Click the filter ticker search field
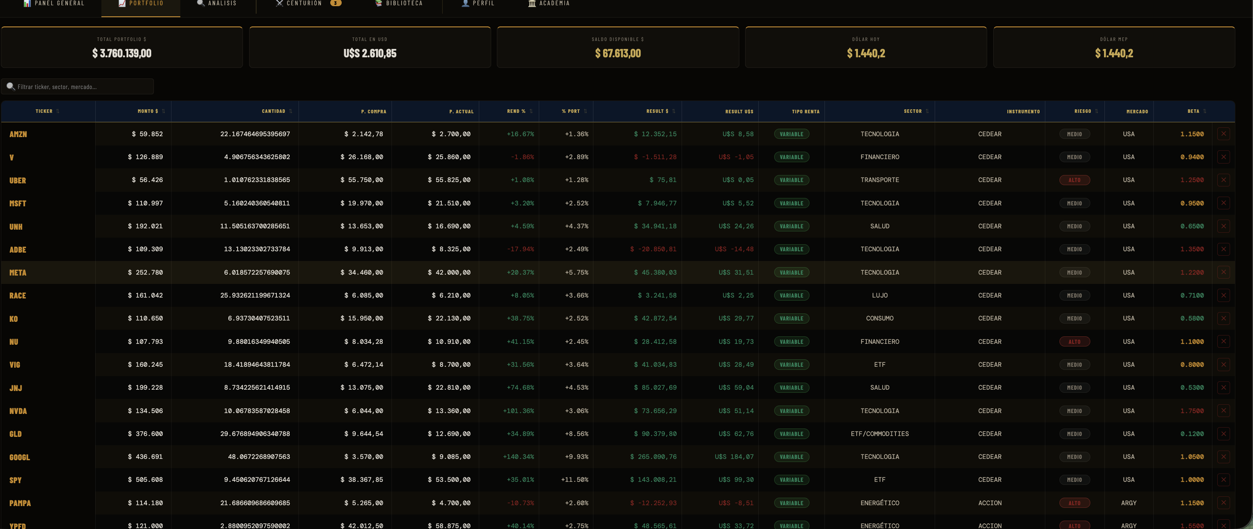This screenshot has width=1253, height=529. coord(77,86)
